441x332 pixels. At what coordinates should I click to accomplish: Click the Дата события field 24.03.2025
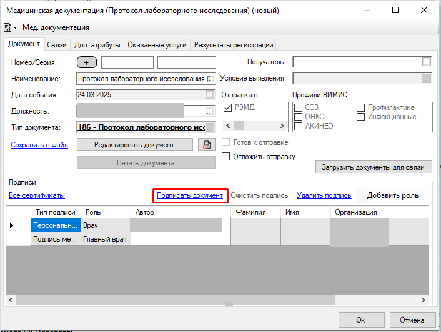(141, 95)
